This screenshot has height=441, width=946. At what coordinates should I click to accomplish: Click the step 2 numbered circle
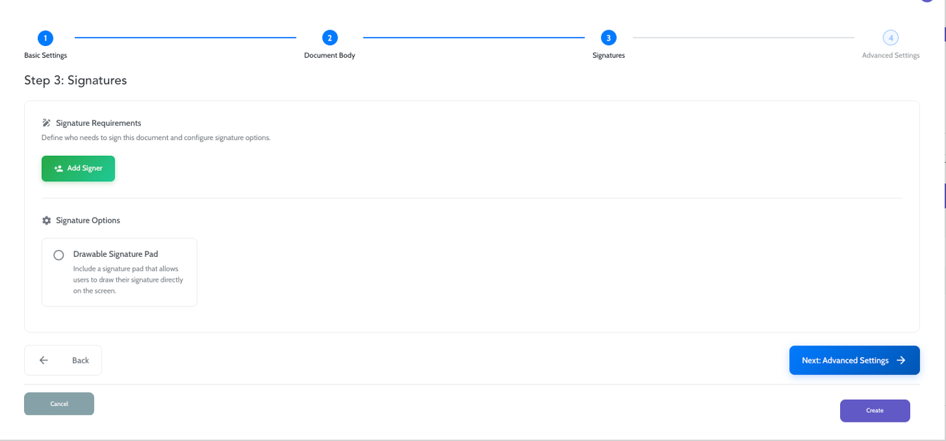pos(329,38)
